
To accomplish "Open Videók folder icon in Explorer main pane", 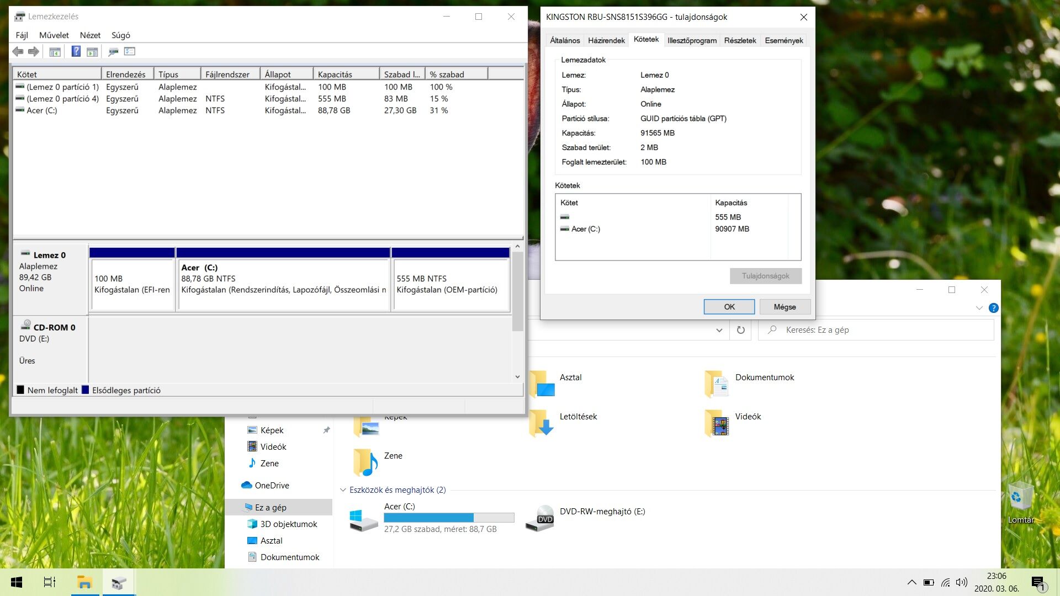I will (717, 423).
